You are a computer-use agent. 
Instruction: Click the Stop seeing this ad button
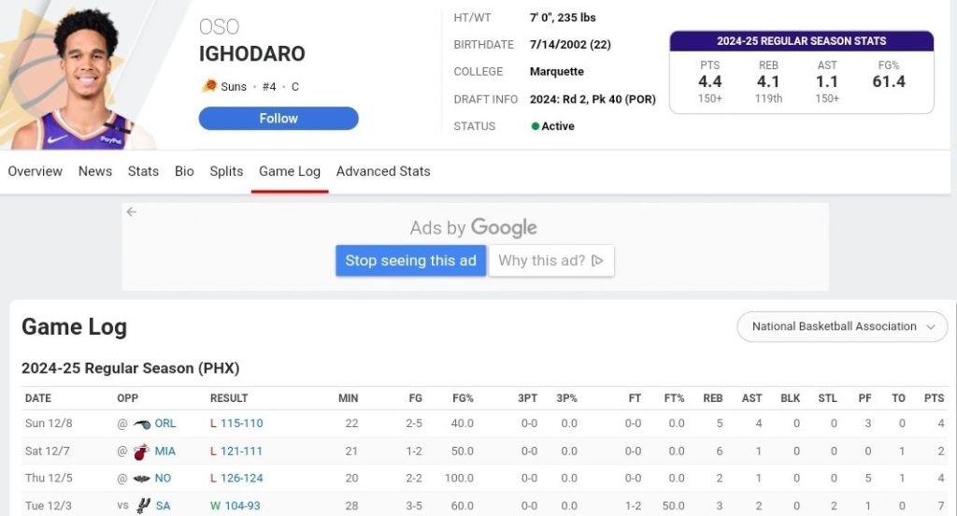[411, 261]
